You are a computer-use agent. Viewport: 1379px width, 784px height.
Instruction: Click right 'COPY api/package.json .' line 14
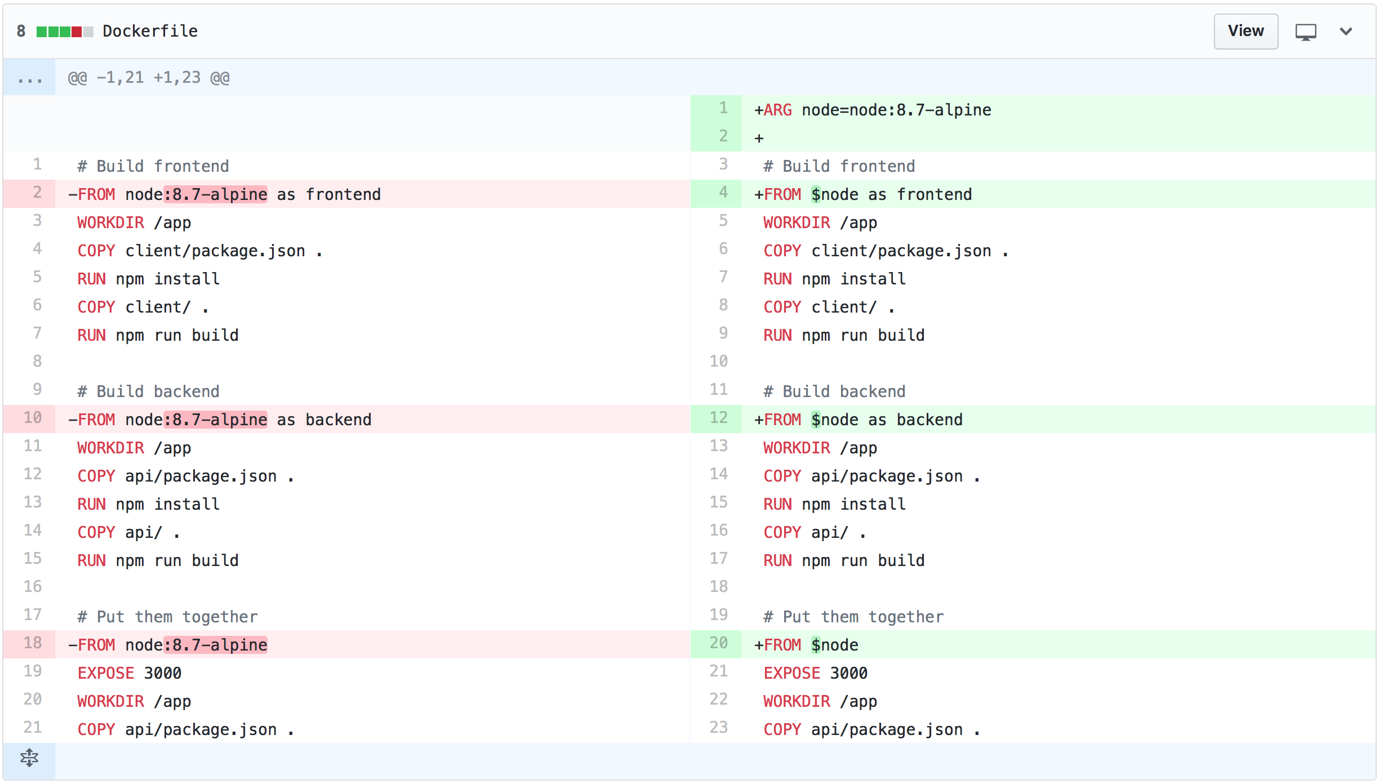pos(872,476)
